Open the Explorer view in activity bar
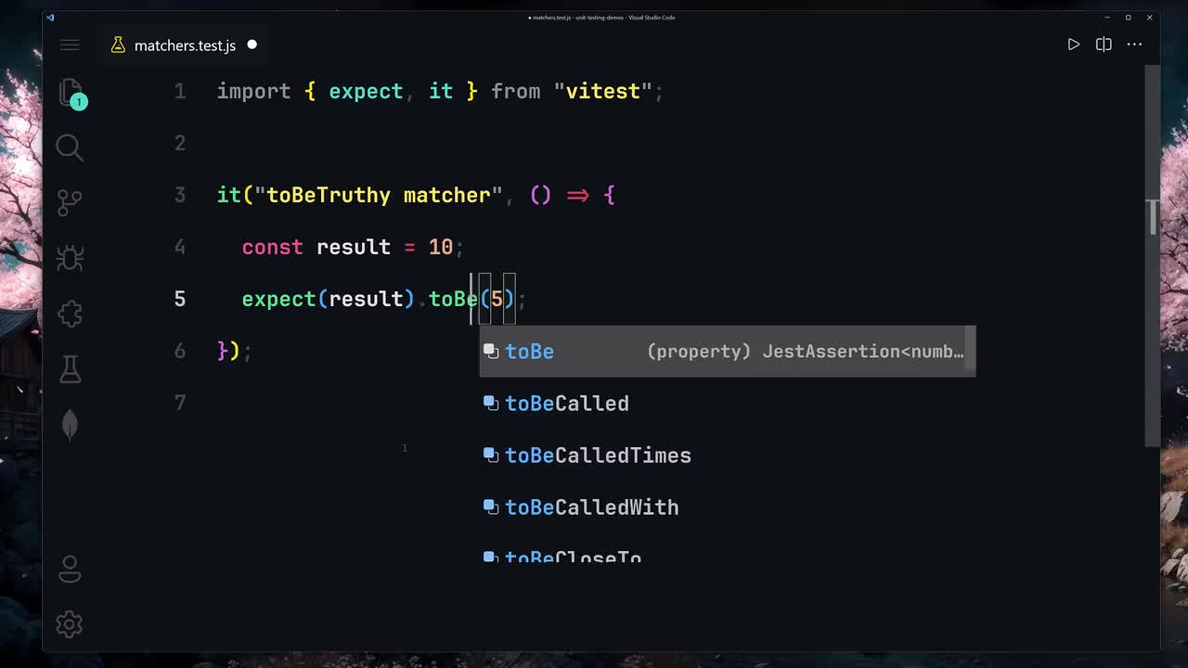The width and height of the screenshot is (1188, 668). tap(70, 93)
